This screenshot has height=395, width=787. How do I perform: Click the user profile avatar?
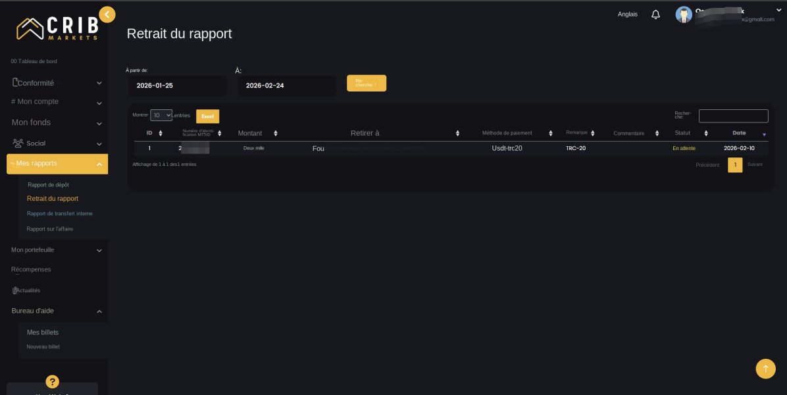[684, 14]
